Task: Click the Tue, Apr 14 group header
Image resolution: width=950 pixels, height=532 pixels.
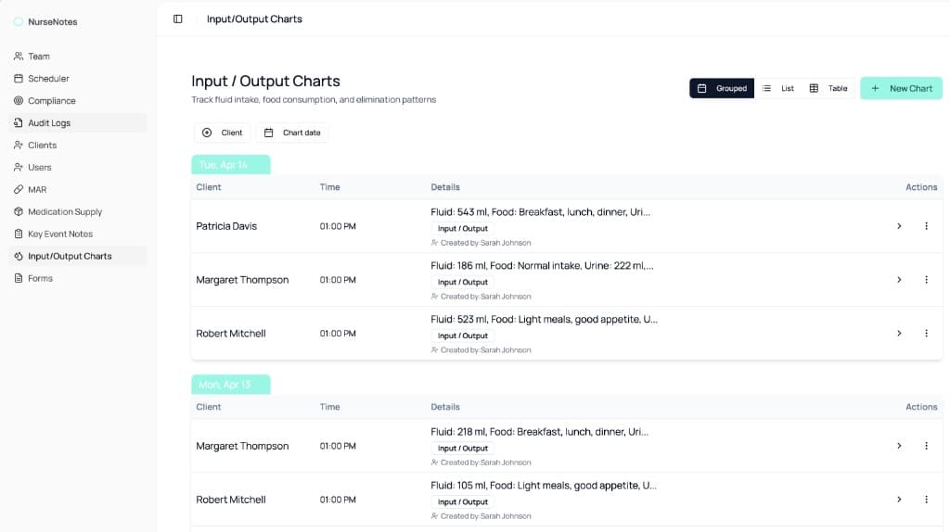Action: pyautogui.click(x=231, y=165)
